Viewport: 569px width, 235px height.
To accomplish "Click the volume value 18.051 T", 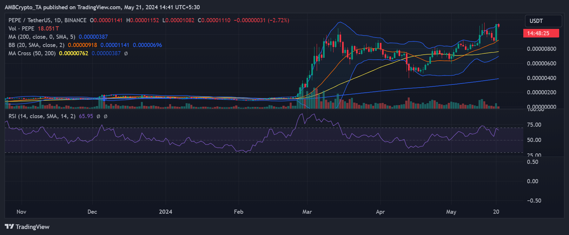I will 48,29.
